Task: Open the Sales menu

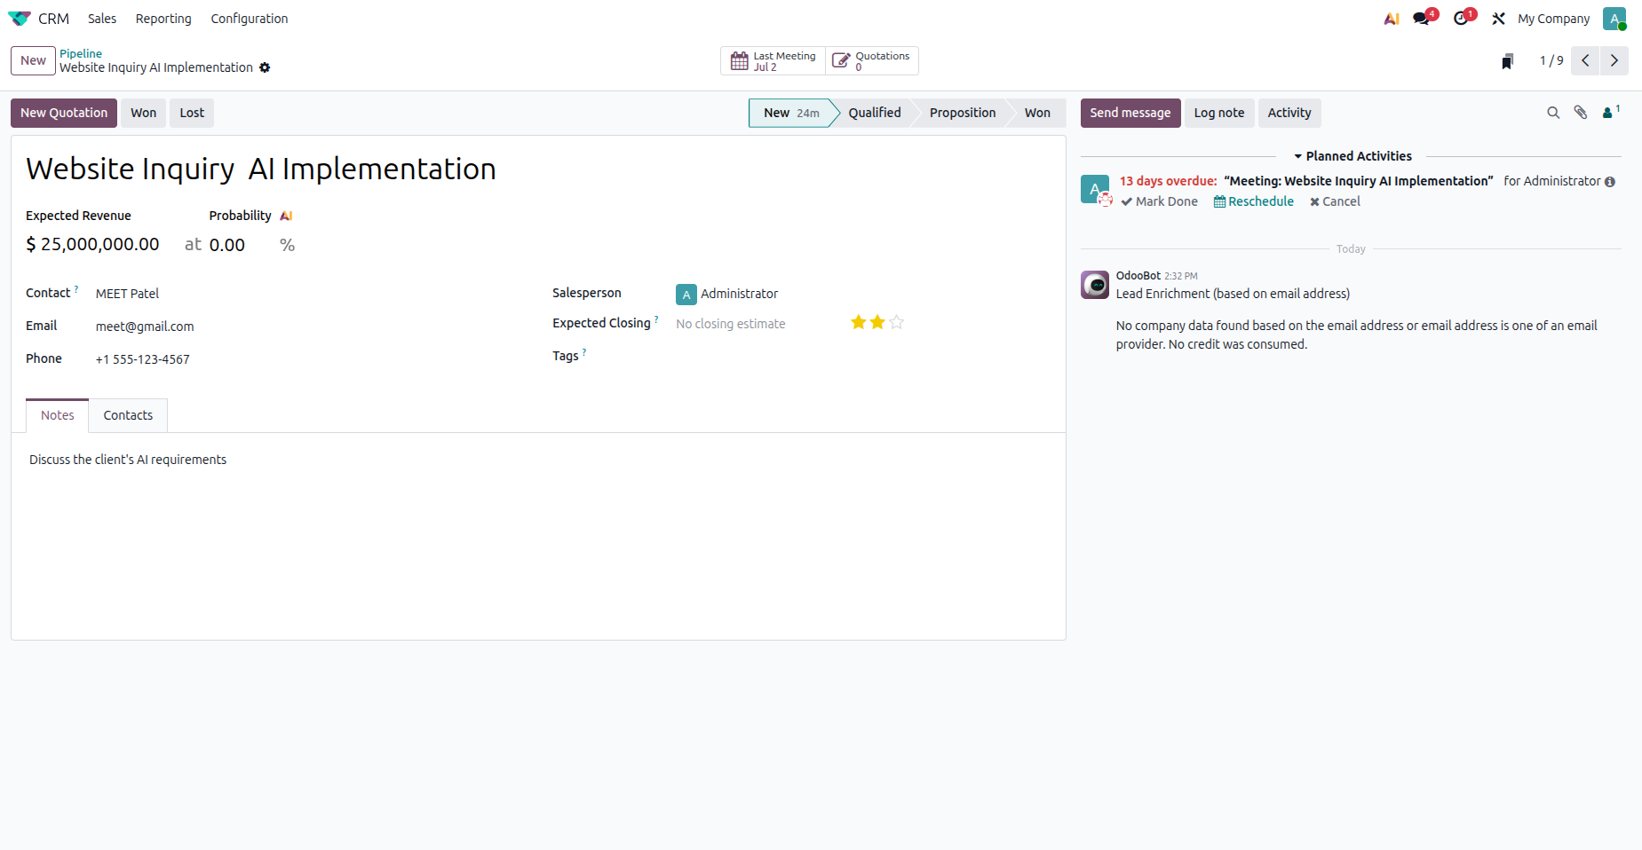Action: (102, 19)
